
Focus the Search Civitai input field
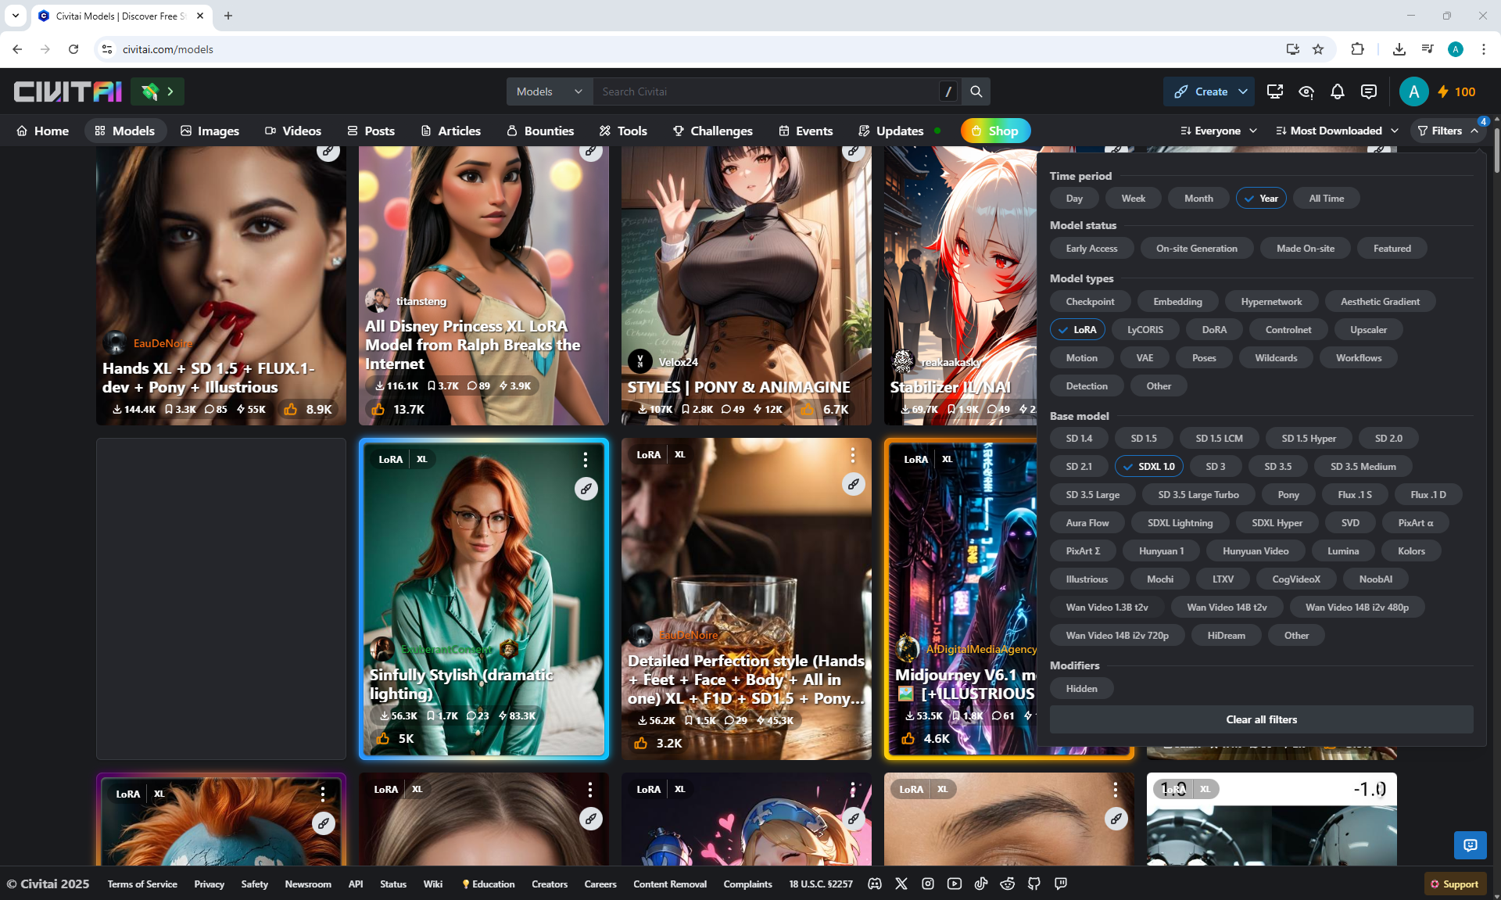pyautogui.click(x=766, y=91)
